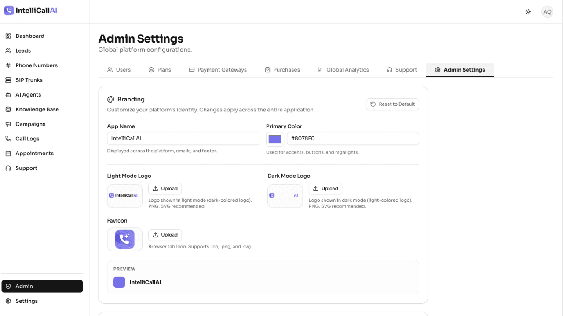This screenshot has width=563, height=316.
Task: Click the Reset to Default button
Action: [392, 104]
